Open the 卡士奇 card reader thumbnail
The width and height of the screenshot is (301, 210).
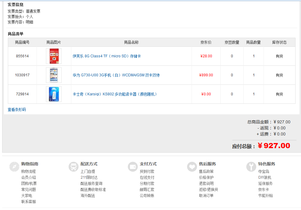[54, 94]
